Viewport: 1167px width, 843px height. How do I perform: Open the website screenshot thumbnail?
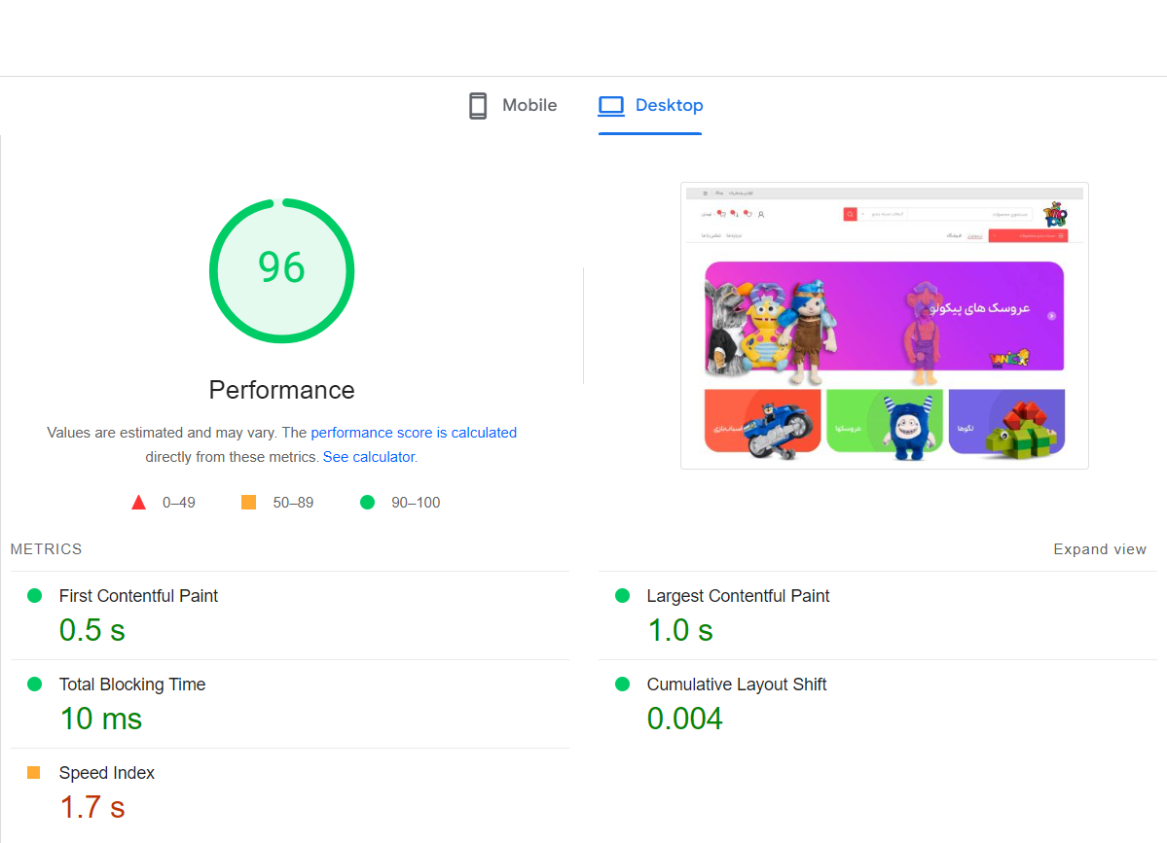click(884, 326)
